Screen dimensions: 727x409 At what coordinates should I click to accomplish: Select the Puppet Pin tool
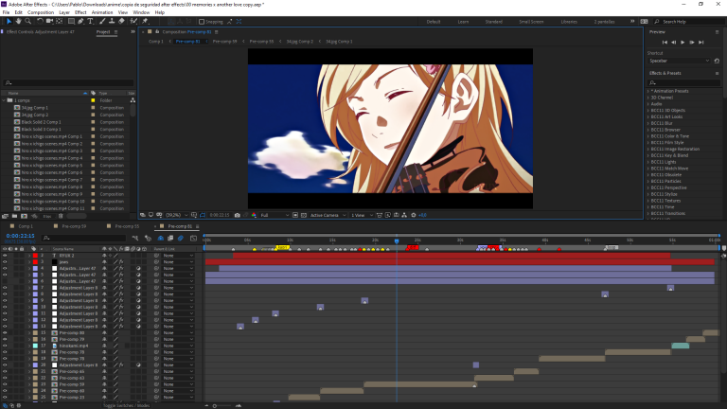[x=145, y=22]
